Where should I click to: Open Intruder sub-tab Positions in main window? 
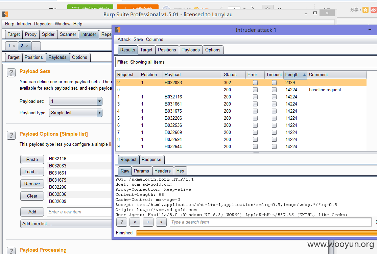[34, 57]
